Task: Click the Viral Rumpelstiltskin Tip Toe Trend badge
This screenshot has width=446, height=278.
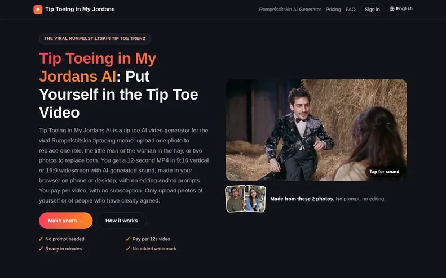Action: [x=95, y=38]
